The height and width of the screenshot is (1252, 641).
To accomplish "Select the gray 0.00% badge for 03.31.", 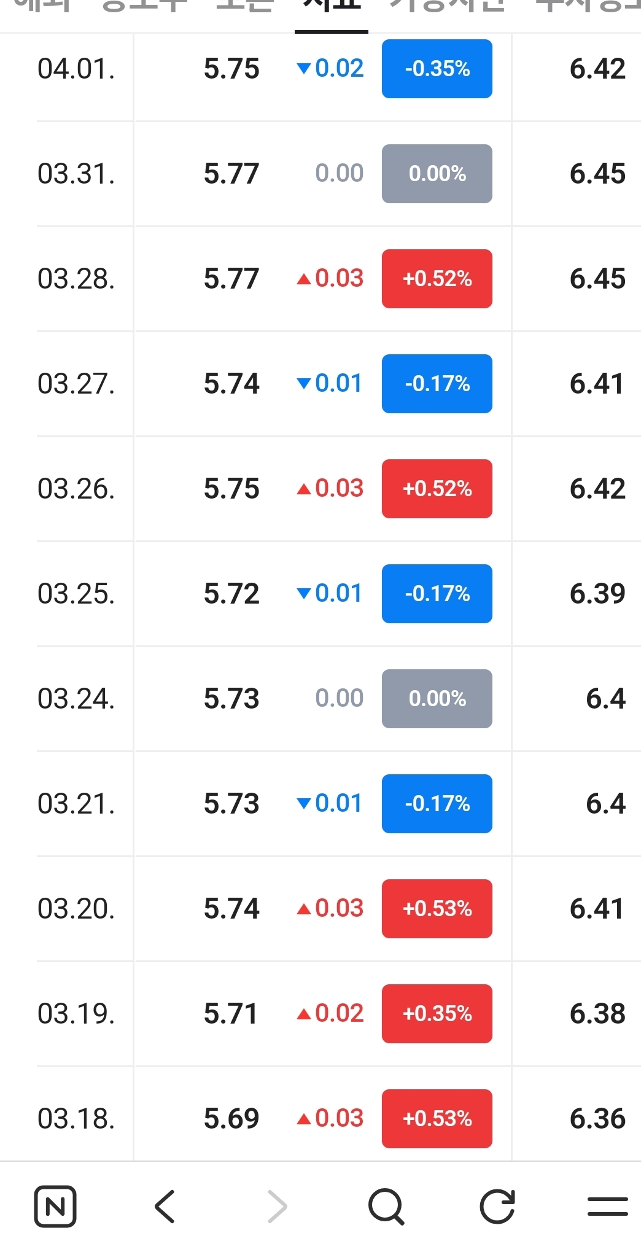I will [x=437, y=174].
